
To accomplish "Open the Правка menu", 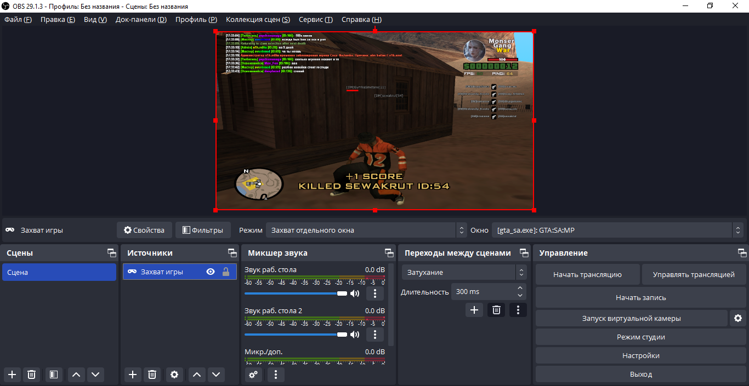I will (58, 20).
